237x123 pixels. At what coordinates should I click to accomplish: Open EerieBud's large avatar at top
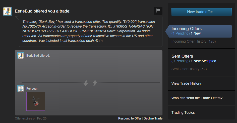pos(7,11)
